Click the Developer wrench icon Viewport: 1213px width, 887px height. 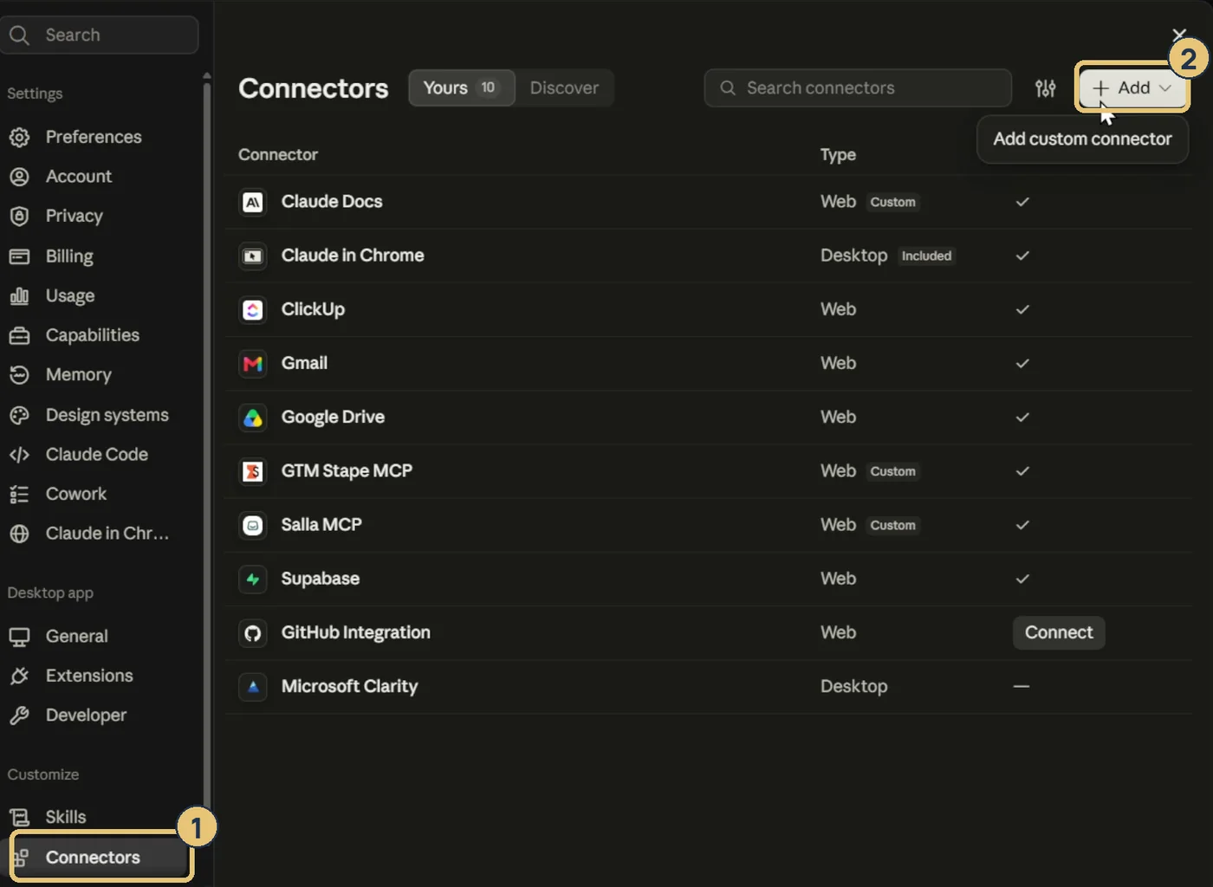point(19,715)
